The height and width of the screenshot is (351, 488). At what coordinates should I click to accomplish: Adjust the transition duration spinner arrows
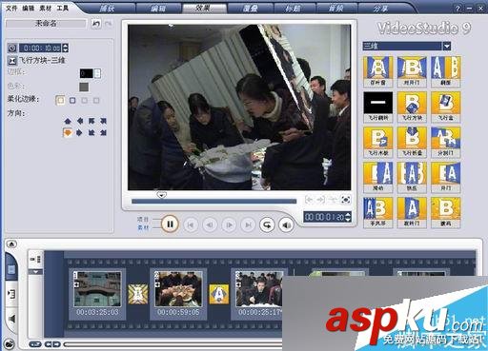[x=66, y=48]
